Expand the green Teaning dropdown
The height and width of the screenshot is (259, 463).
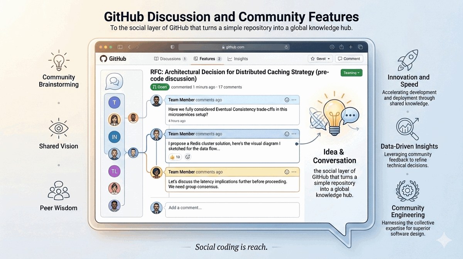(351, 73)
